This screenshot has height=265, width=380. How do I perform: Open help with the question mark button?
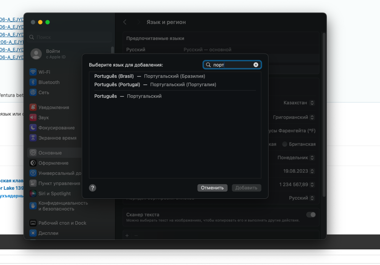93,188
